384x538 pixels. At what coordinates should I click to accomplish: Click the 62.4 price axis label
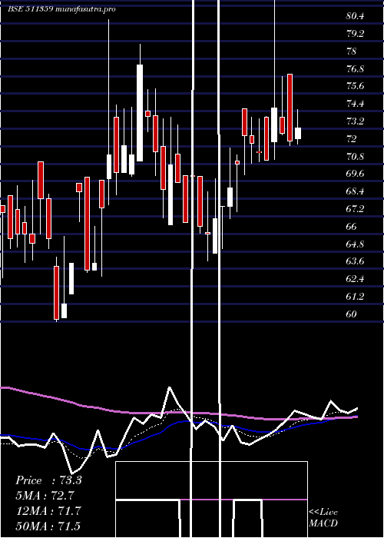(355, 279)
